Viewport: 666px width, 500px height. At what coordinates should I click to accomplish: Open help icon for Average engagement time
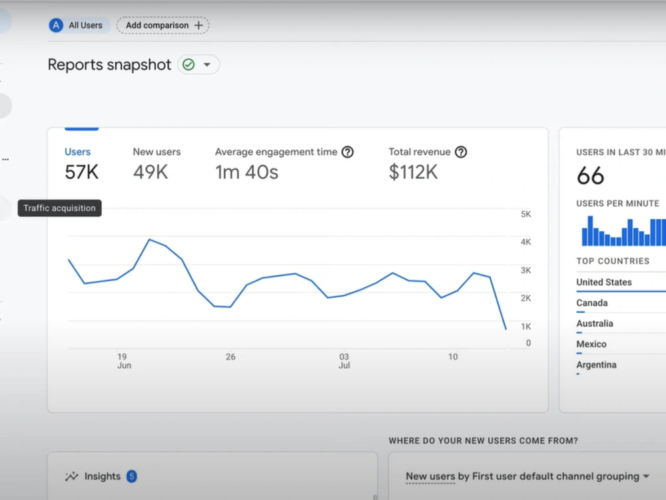coord(348,152)
